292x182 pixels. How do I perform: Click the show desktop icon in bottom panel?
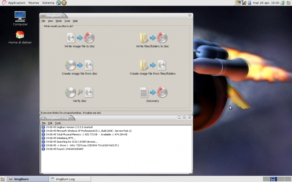tap(3, 179)
